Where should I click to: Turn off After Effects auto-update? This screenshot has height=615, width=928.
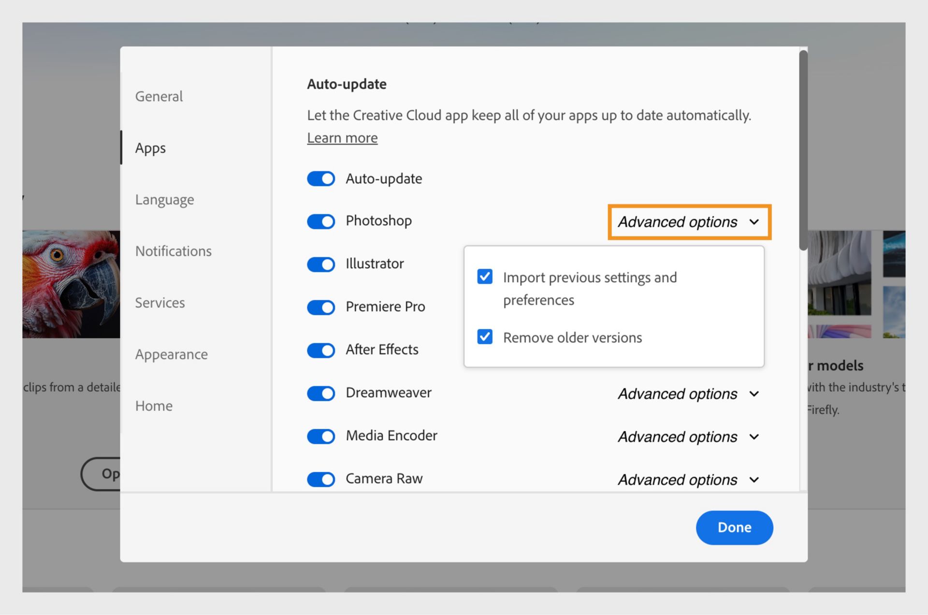320,350
